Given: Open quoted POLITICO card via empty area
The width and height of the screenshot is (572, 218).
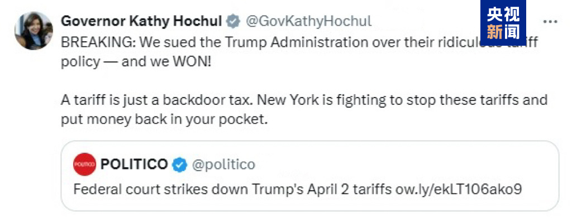Looking at the screenshot, I should (401, 164).
